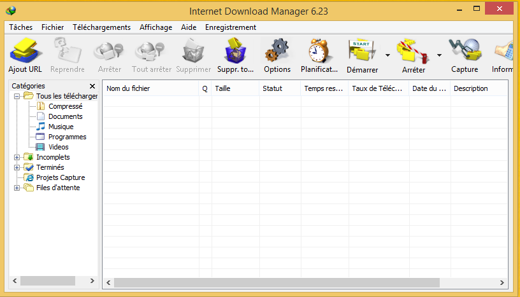Click the Tout arrêter toolbar icon
This screenshot has height=297, width=520.
click(x=150, y=52)
